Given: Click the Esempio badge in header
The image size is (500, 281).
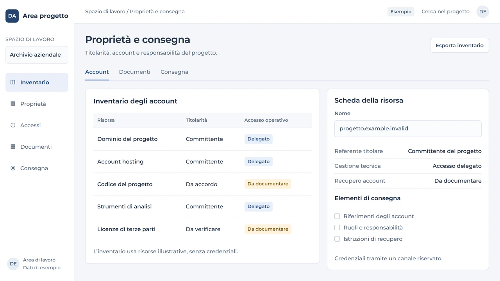Looking at the screenshot, I should click(x=401, y=12).
